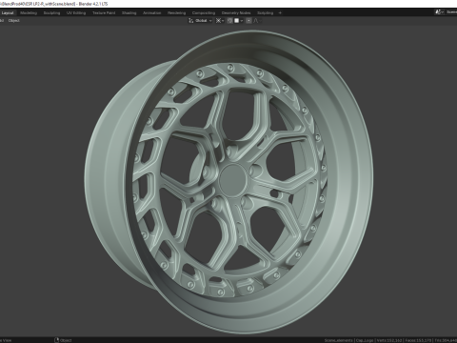Viewport: 457px width, 343px height.
Task: Open the Texture Paint workspace
Action: [104, 13]
